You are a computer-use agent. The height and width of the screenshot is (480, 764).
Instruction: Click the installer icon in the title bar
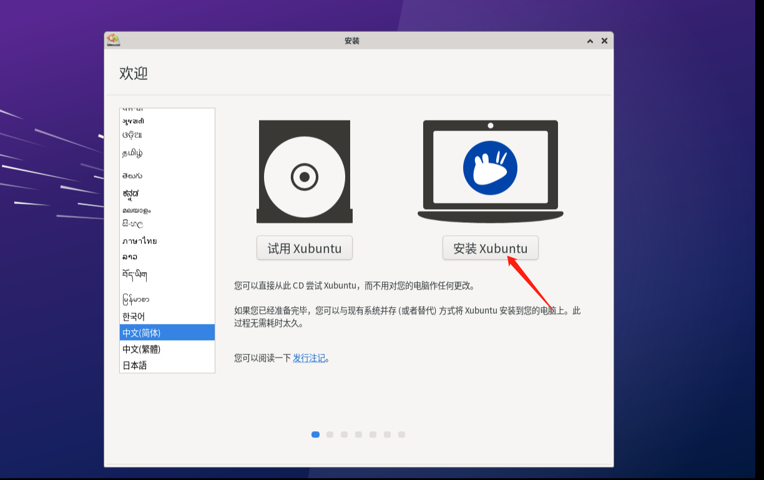(113, 40)
